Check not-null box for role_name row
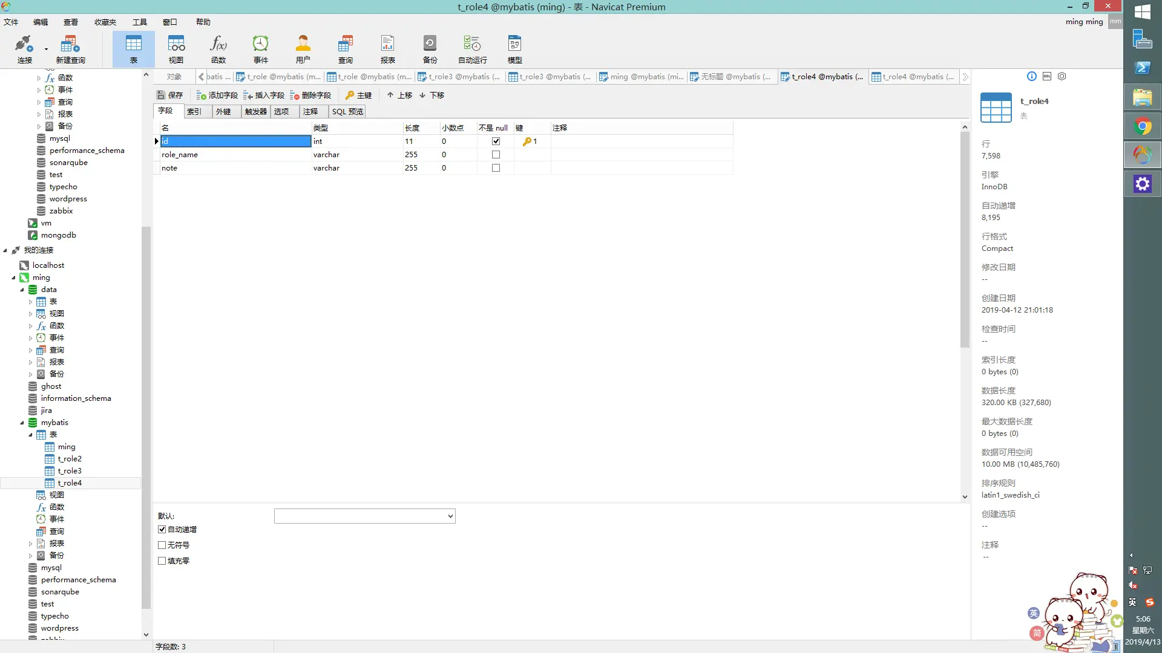The height and width of the screenshot is (653, 1162). pos(496,155)
